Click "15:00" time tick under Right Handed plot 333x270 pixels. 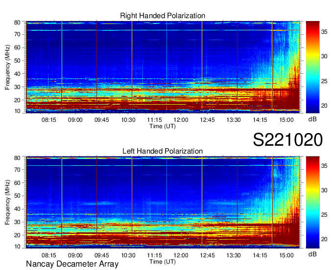click(x=286, y=120)
